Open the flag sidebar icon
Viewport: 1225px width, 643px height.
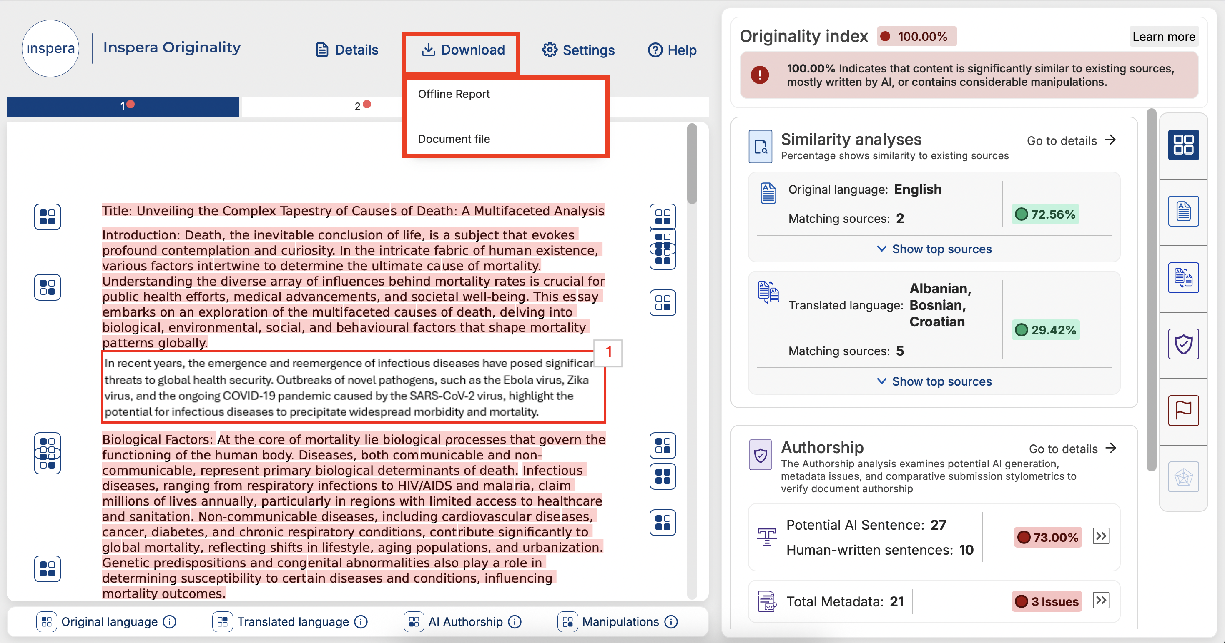coord(1183,411)
